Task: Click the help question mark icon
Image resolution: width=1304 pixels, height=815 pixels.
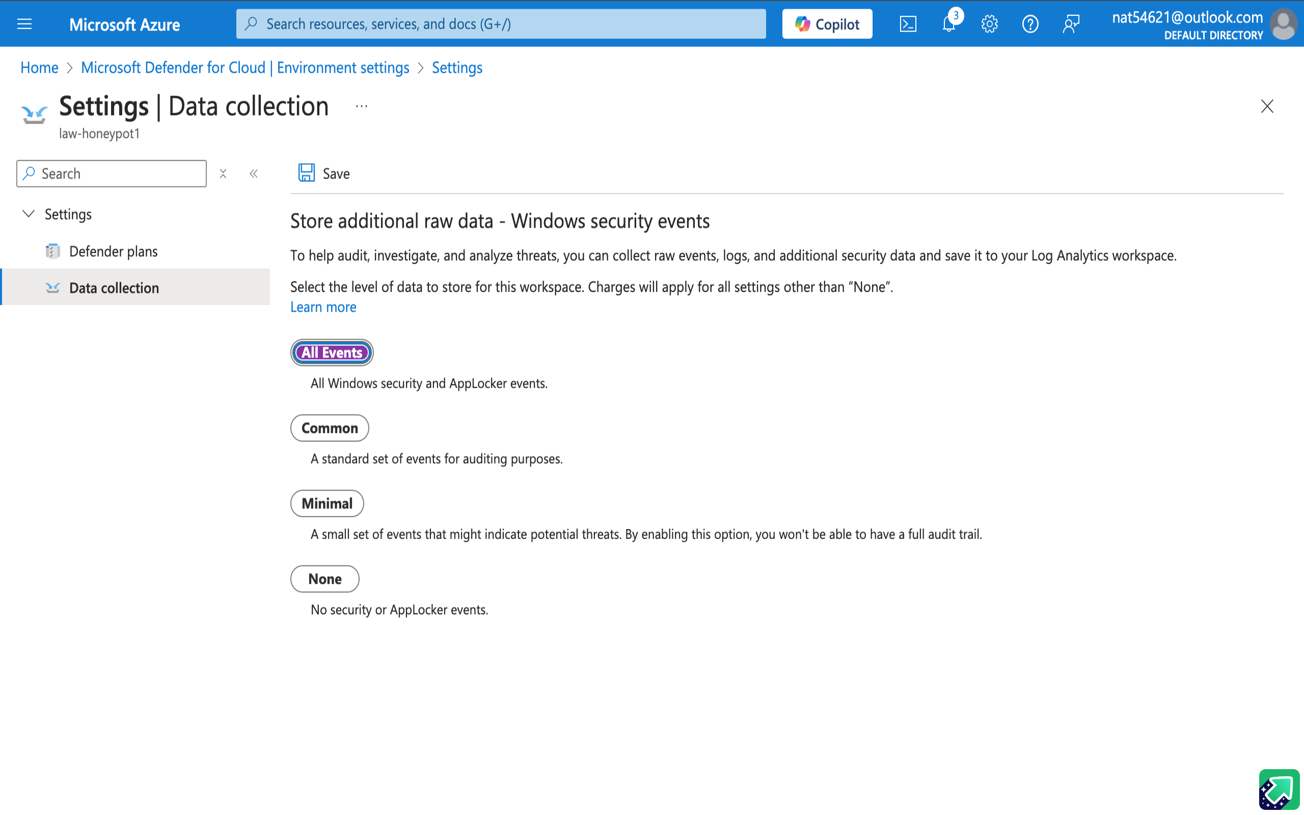Action: tap(1030, 24)
